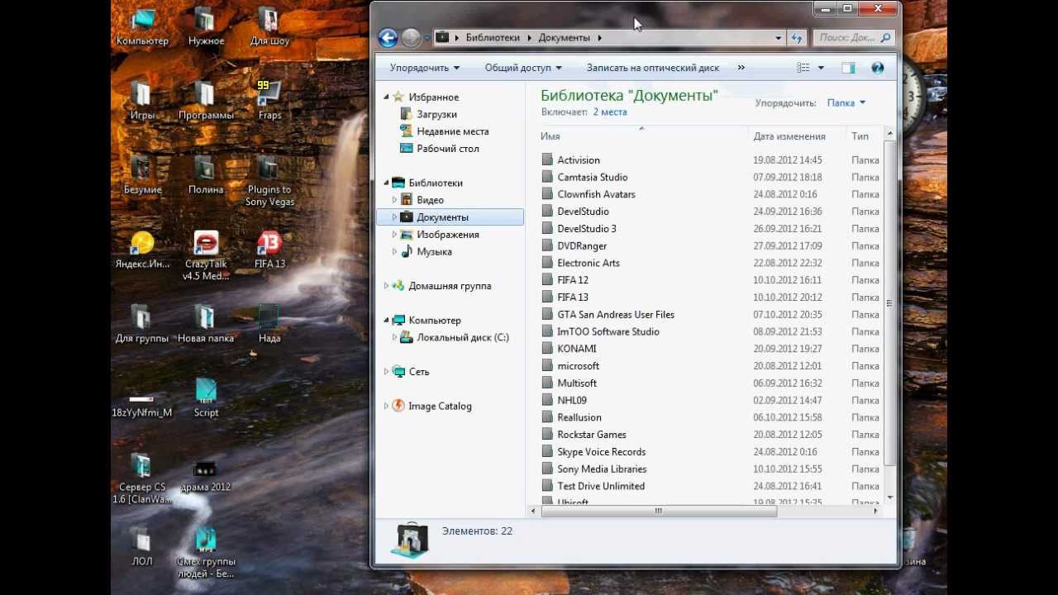Image resolution: width=1058 pixels, height=595 pixels.
Task: Select Рабочий стол in navigation pane
Action: click(447, 149)
